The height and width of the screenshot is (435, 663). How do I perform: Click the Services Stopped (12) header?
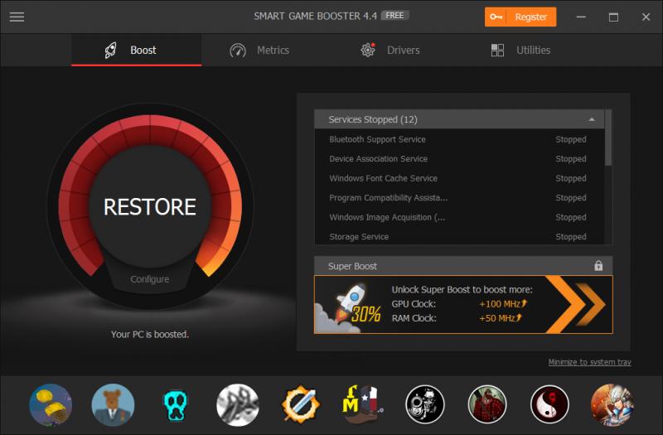(x=460, y=119)
